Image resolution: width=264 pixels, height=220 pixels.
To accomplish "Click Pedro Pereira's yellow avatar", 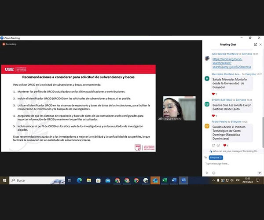I will coord(207,126).
